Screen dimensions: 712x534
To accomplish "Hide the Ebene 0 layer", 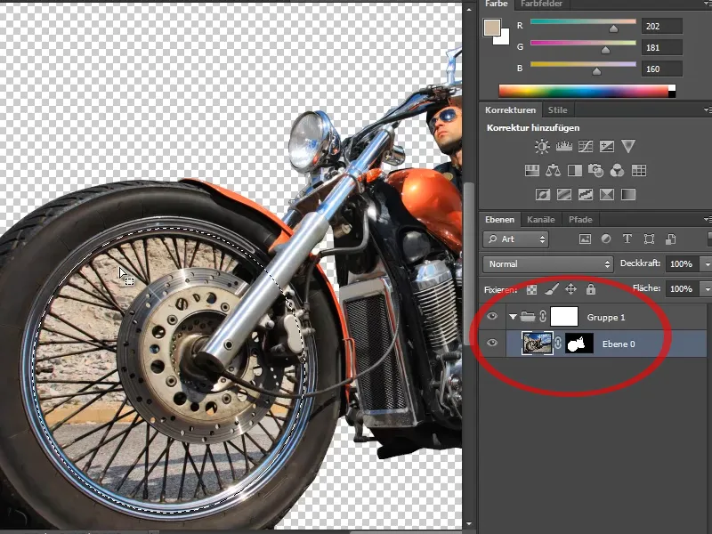I will coord(492,343).
